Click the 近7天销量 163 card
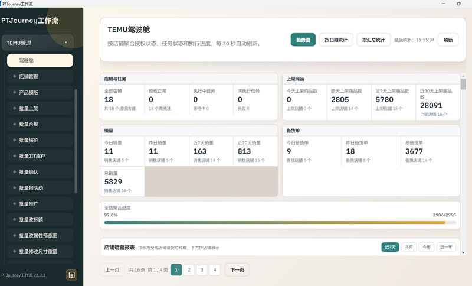Image resolution: width=472 pixels, height=286 pixels. tap(211, 151)
